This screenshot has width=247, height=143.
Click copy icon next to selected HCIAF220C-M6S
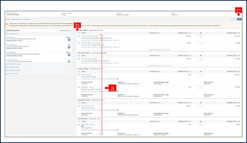click(94, 36)
